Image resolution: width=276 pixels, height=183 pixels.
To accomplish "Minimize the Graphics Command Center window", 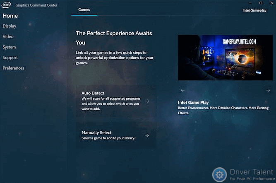I will (250, 3).
